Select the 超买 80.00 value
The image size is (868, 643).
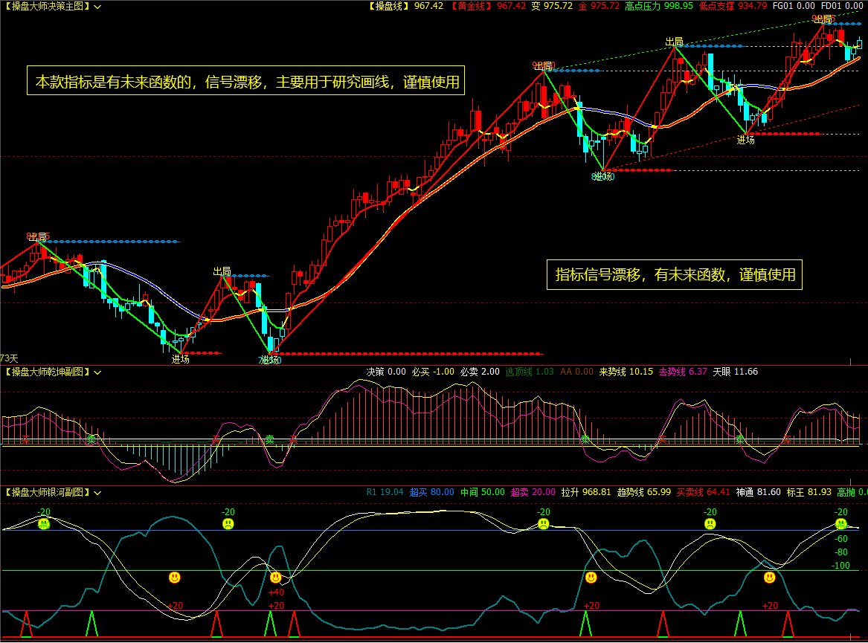click(431, 492)
